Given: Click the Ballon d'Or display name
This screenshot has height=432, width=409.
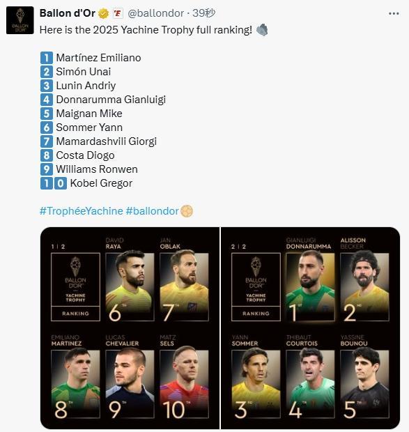Looking at the screenshot, I should tap(68, 13).
